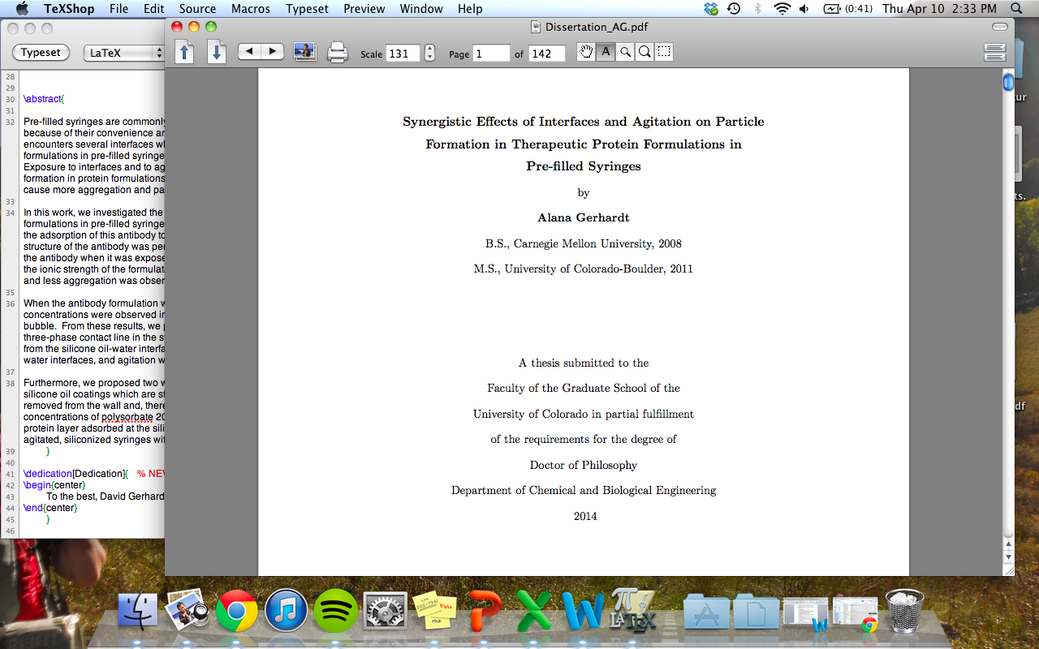Click the underlined word polysorbate in source
Image resolution: width=1039 pixels, height=649 pixels.
127,417
